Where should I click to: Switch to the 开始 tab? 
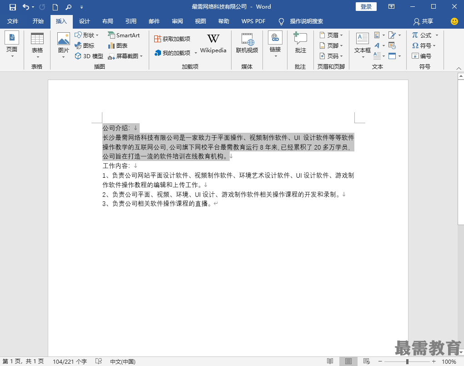tap(38, 21)
